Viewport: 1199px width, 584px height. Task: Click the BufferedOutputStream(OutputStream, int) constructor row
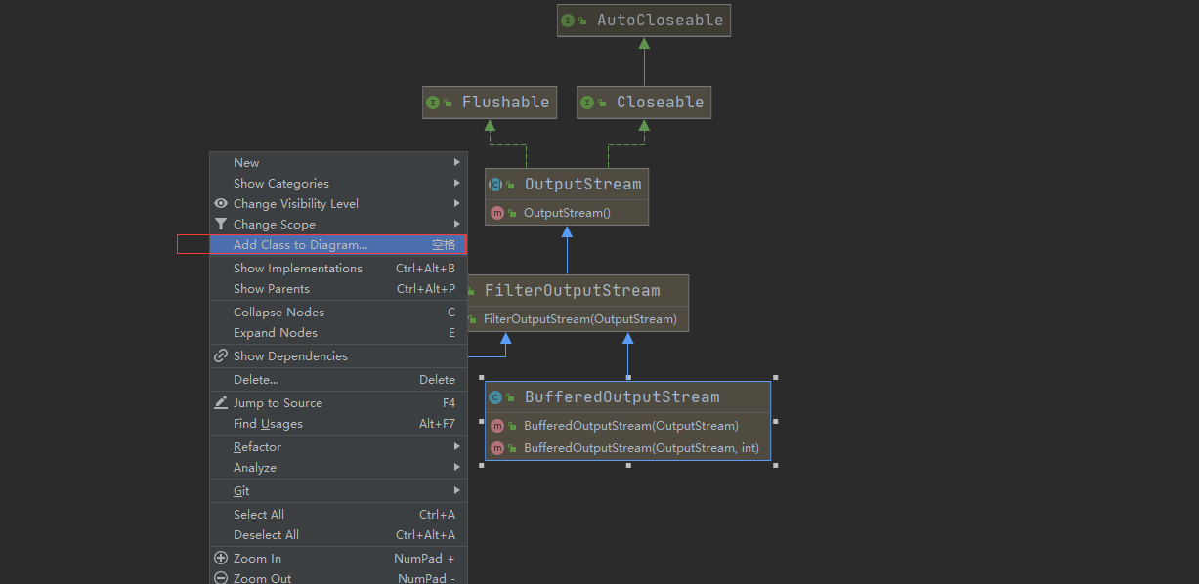pos(627,448)
